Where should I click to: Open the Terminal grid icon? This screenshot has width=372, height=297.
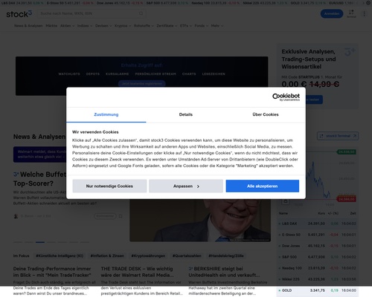351,13
